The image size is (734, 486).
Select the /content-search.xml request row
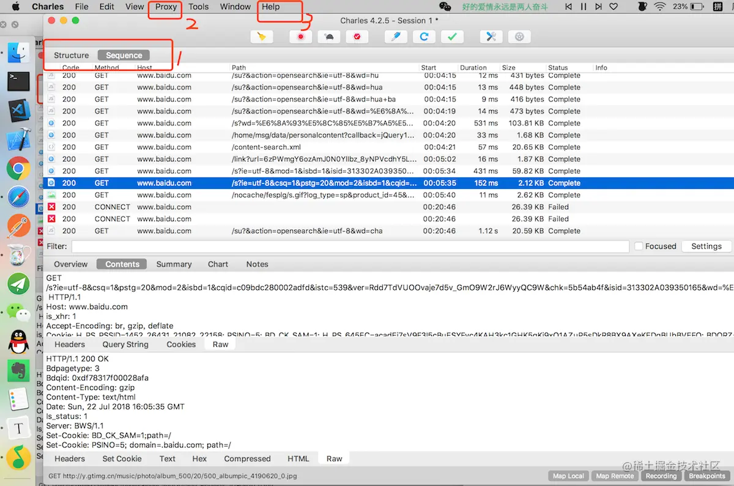[388, 147]
